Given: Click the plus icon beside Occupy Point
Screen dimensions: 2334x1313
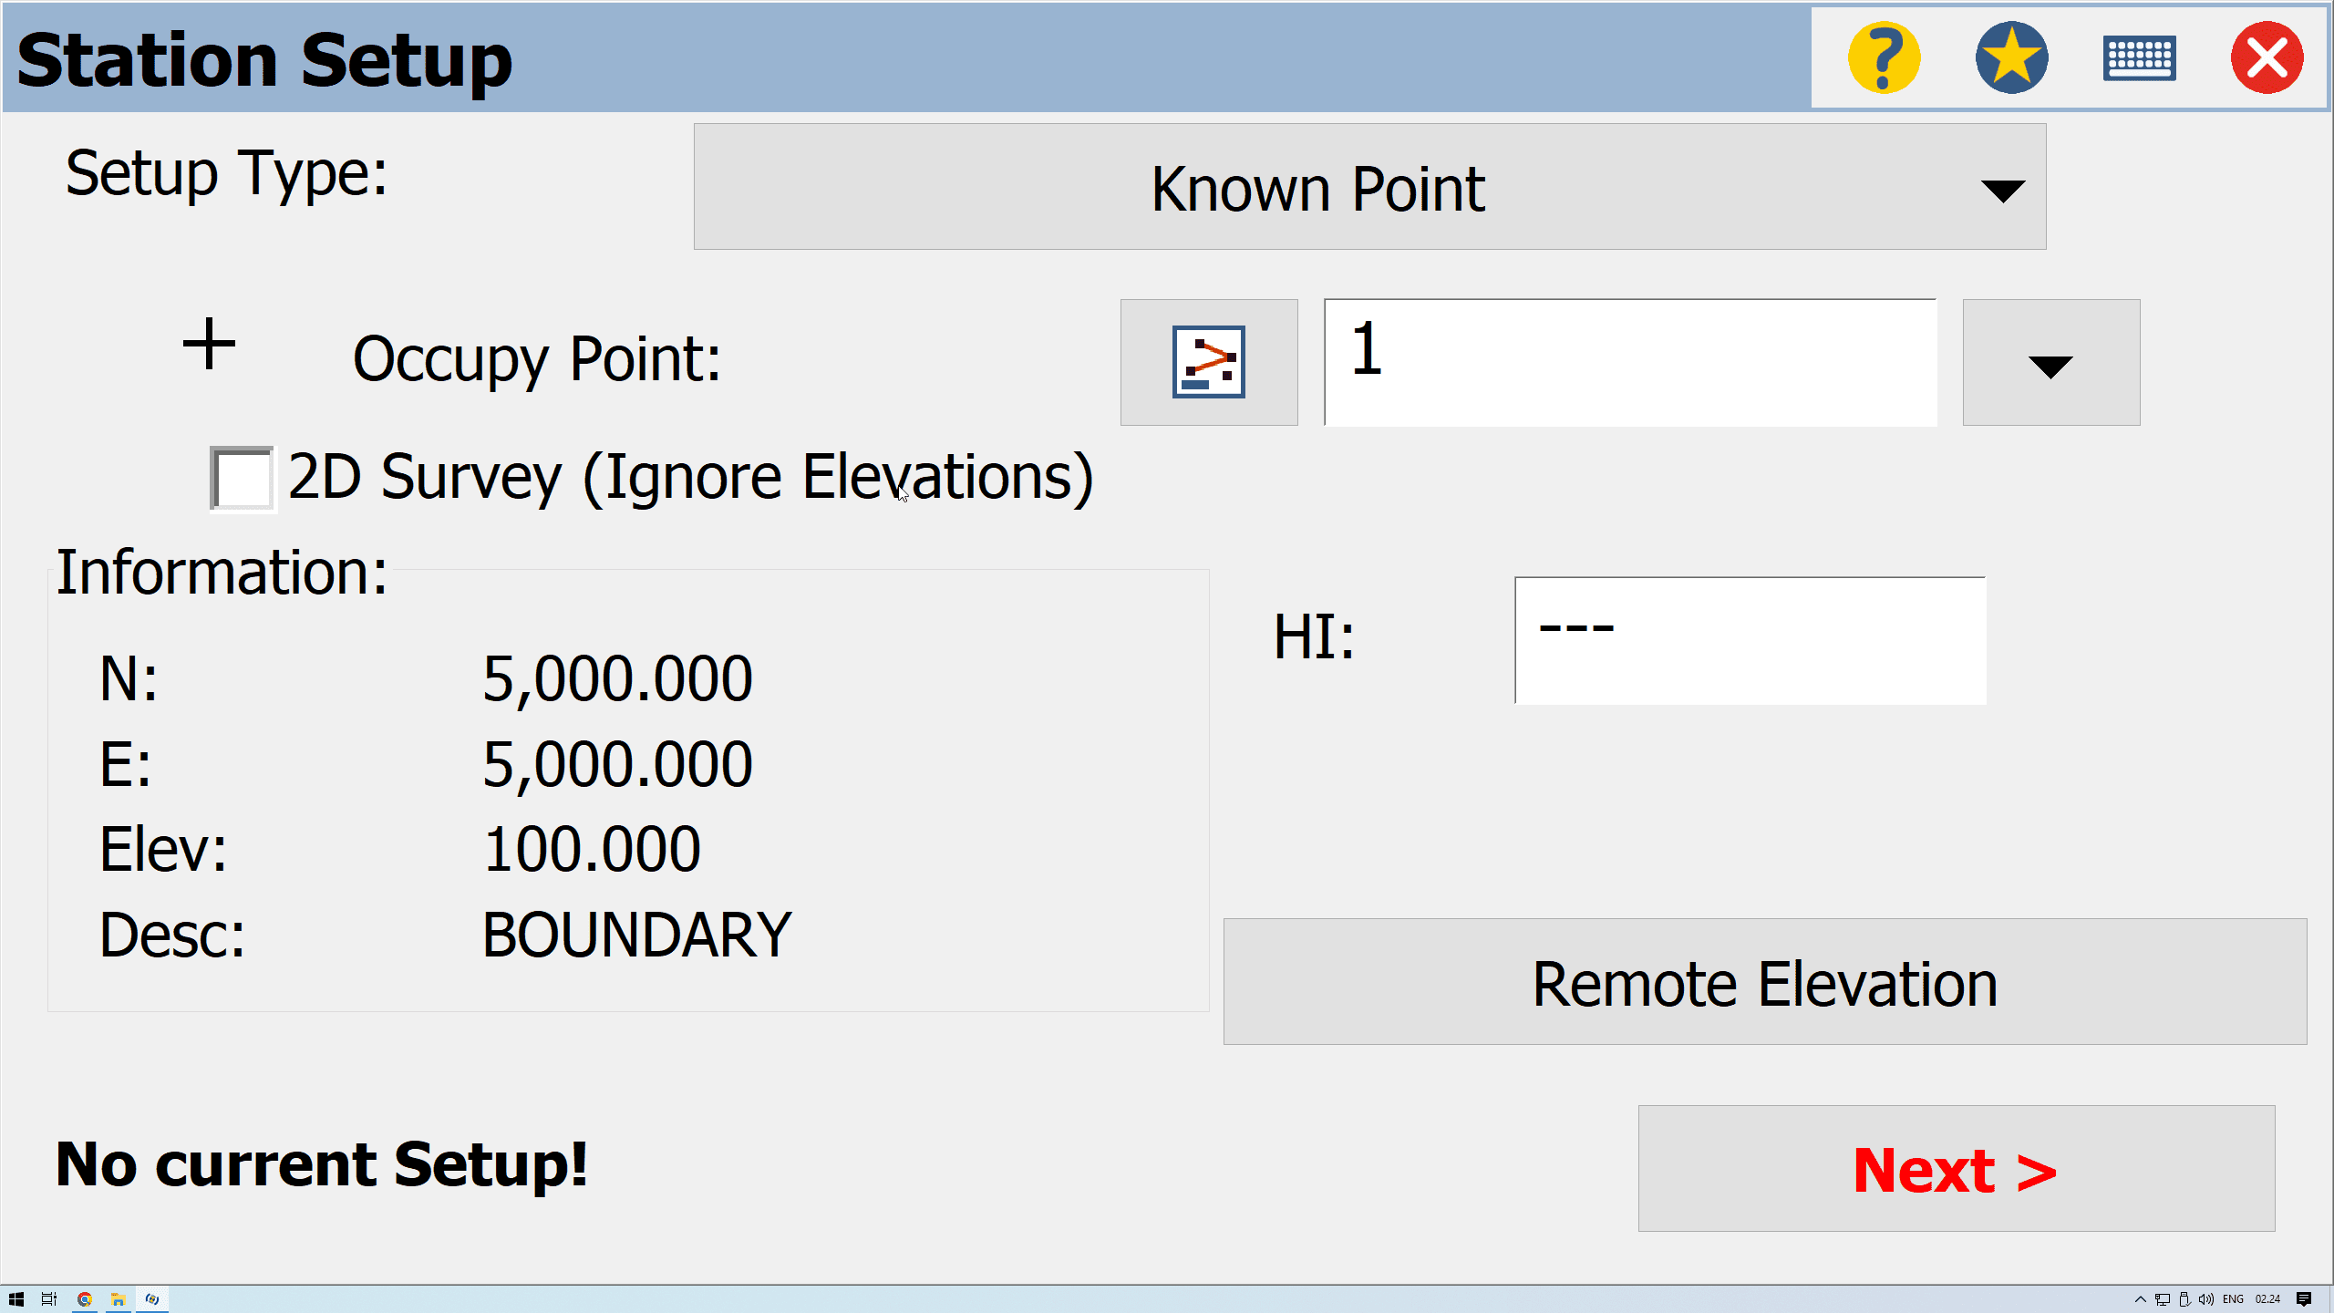Looking at the screenshot, I should 210,345.
